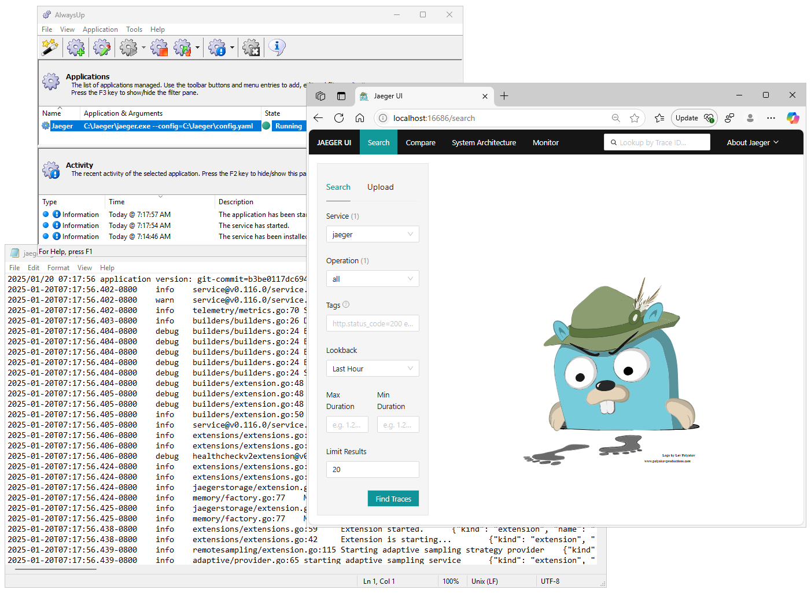Viewport: 811px width, 593px height.
Task: Click the browser profile avatar icon
Action: click(750, 118)
